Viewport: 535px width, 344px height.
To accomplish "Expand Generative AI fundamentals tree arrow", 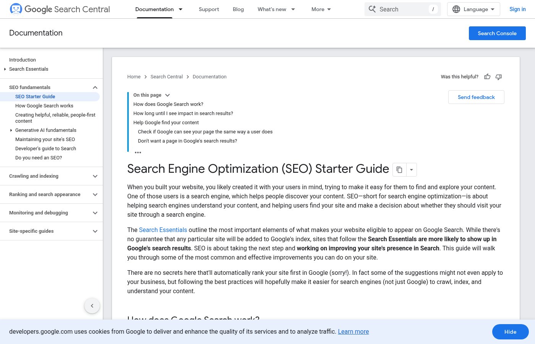I will (11, 130).
